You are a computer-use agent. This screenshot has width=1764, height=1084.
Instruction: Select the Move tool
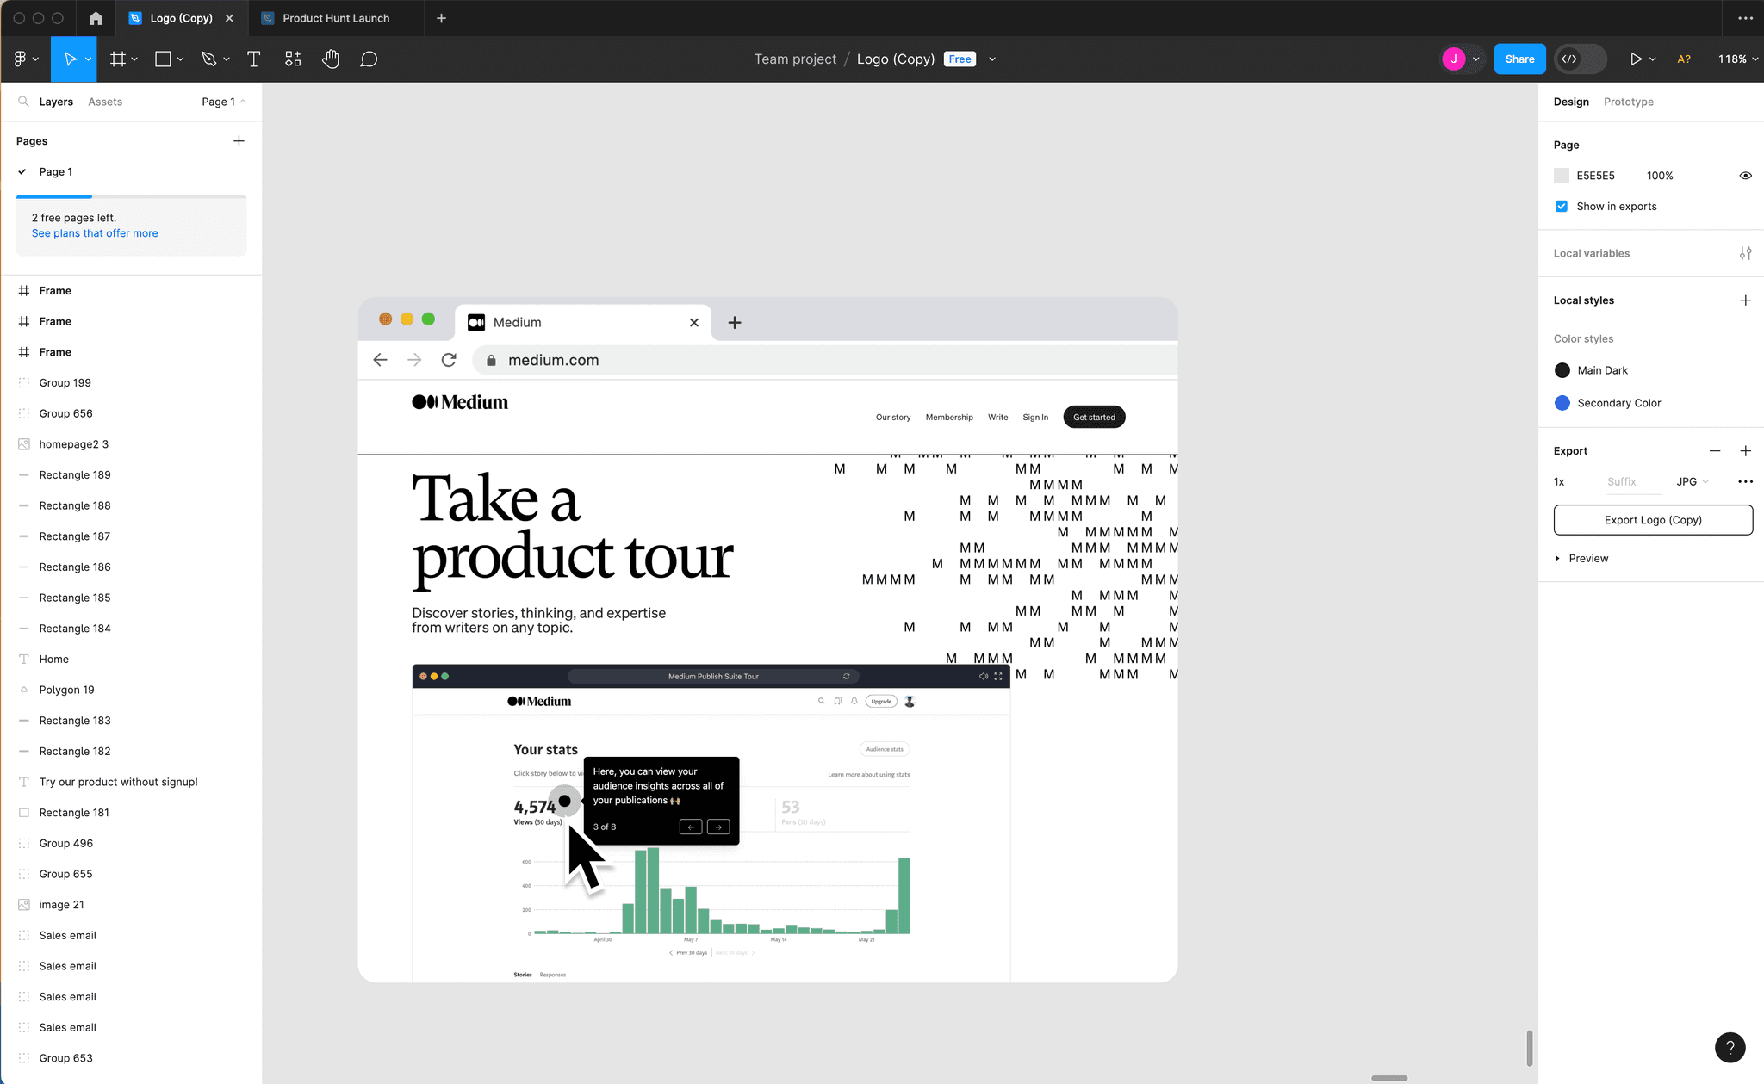pos(69,59)
